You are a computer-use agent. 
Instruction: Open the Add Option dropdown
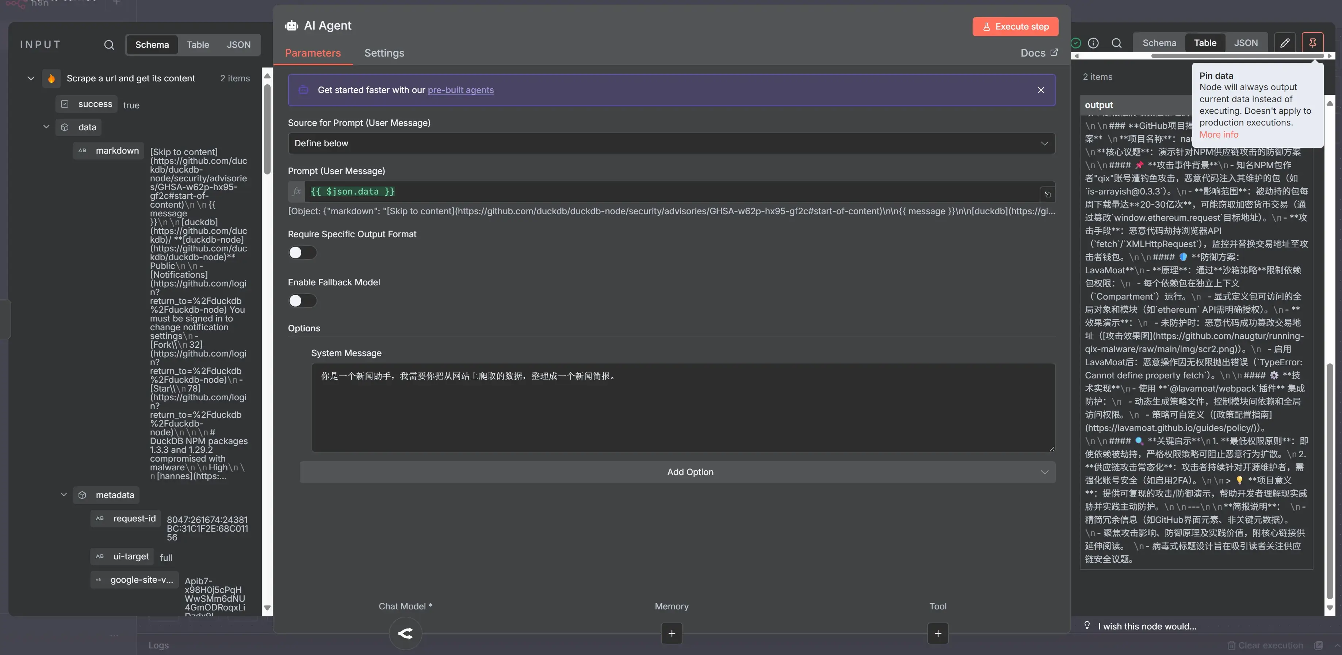click(677, 472)
